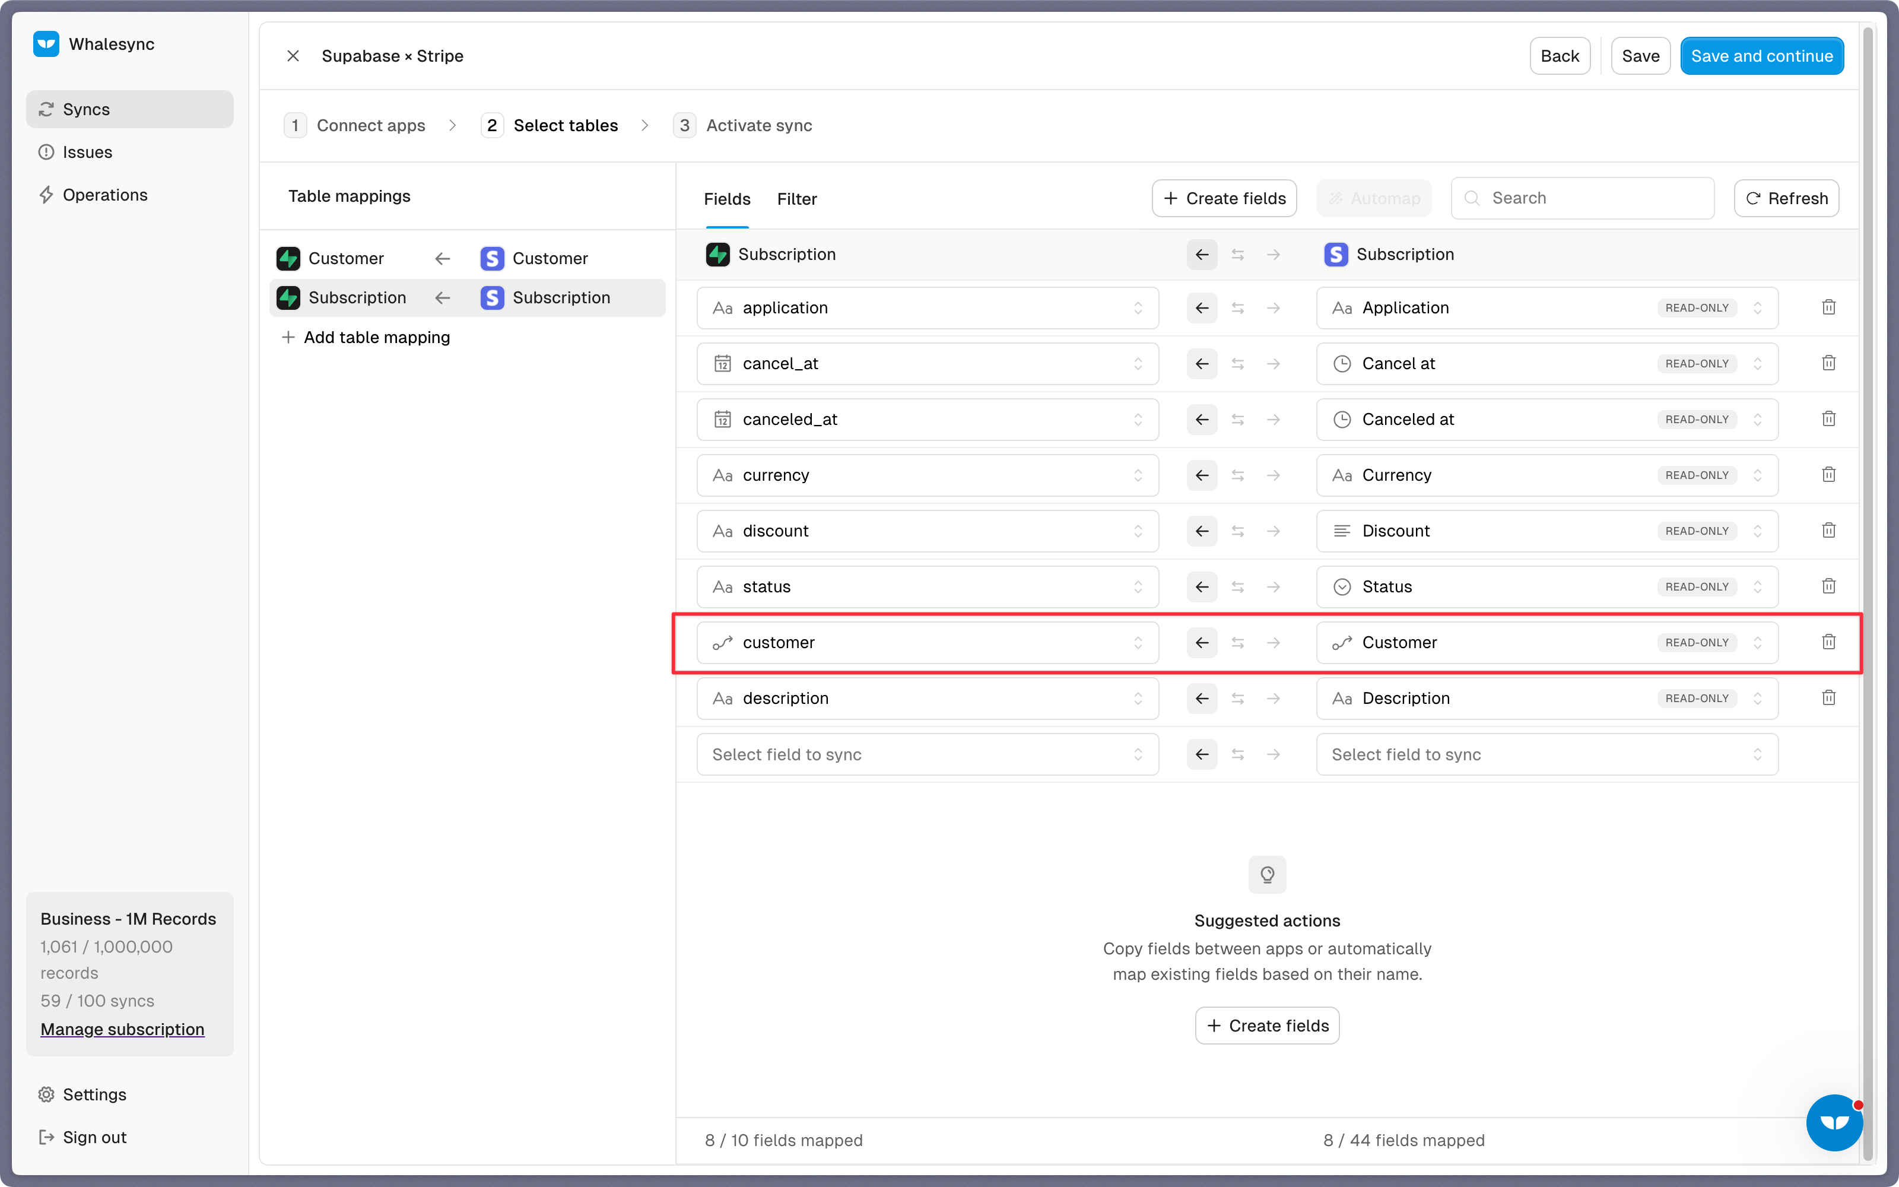This screenshot has width=1899, height=1187.
Task: Delete the currency field mapping
Action: click(1828, 475)
